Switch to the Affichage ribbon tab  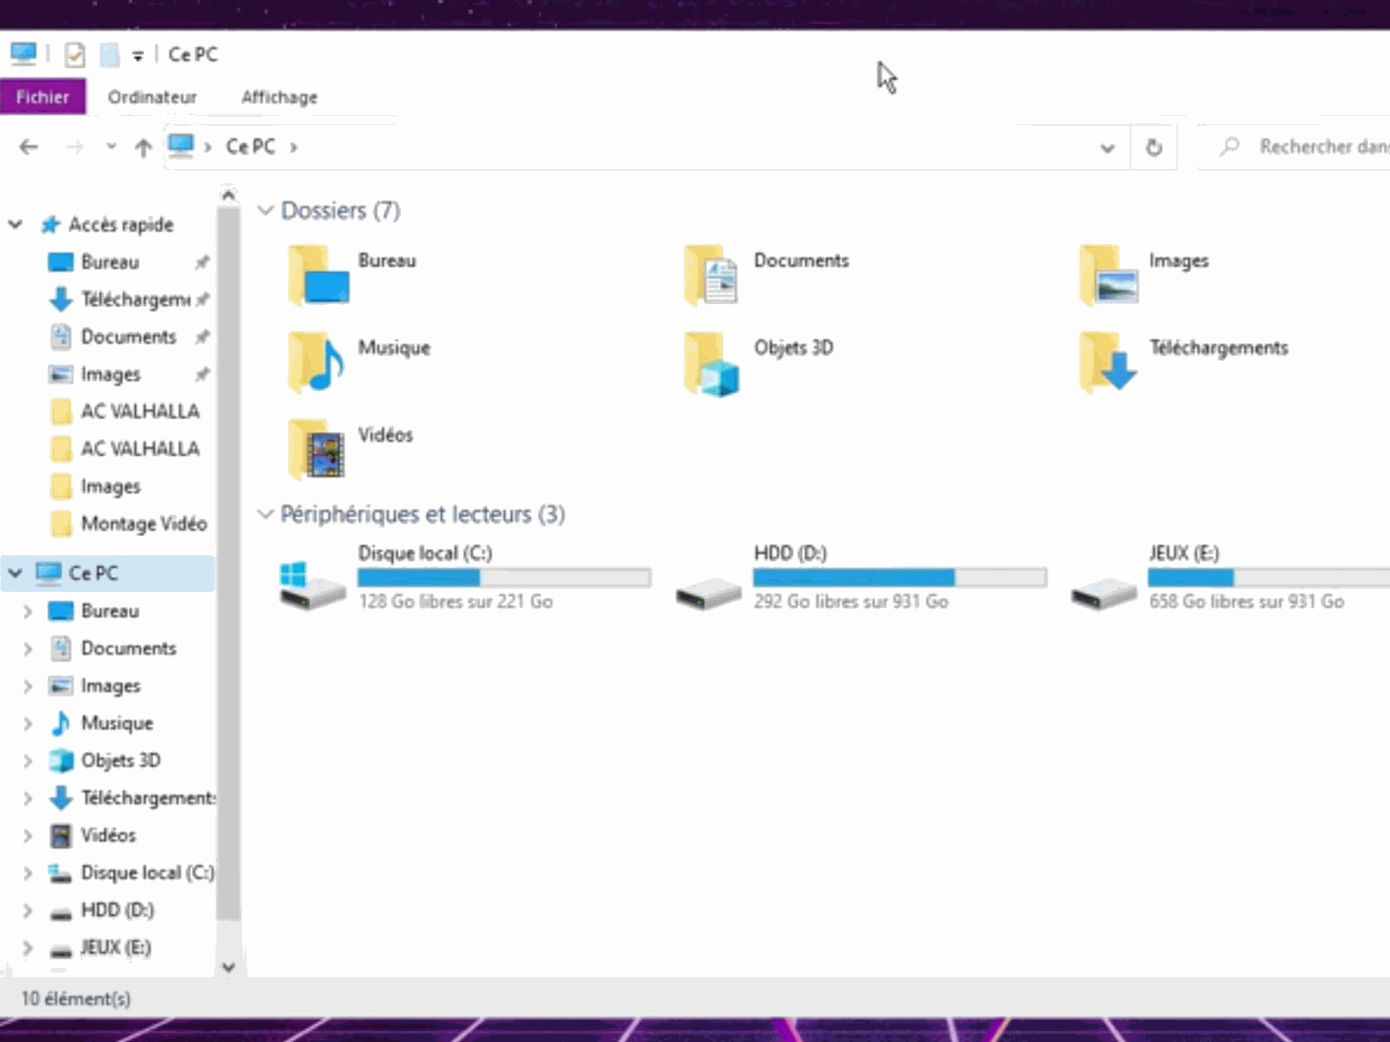tap(278, 97)
